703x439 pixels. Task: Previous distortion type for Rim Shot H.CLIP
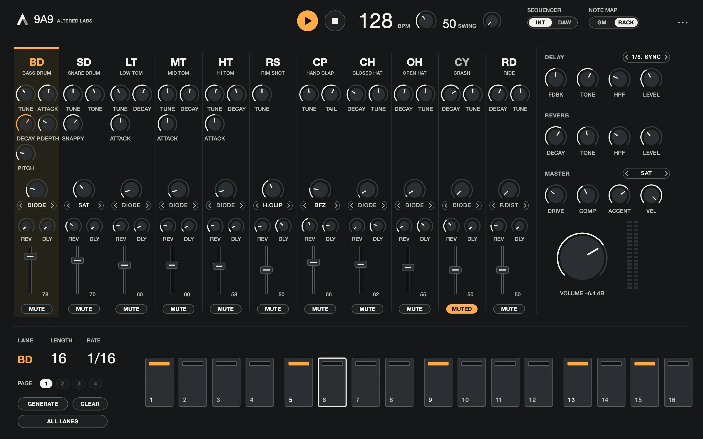(257, 205)
